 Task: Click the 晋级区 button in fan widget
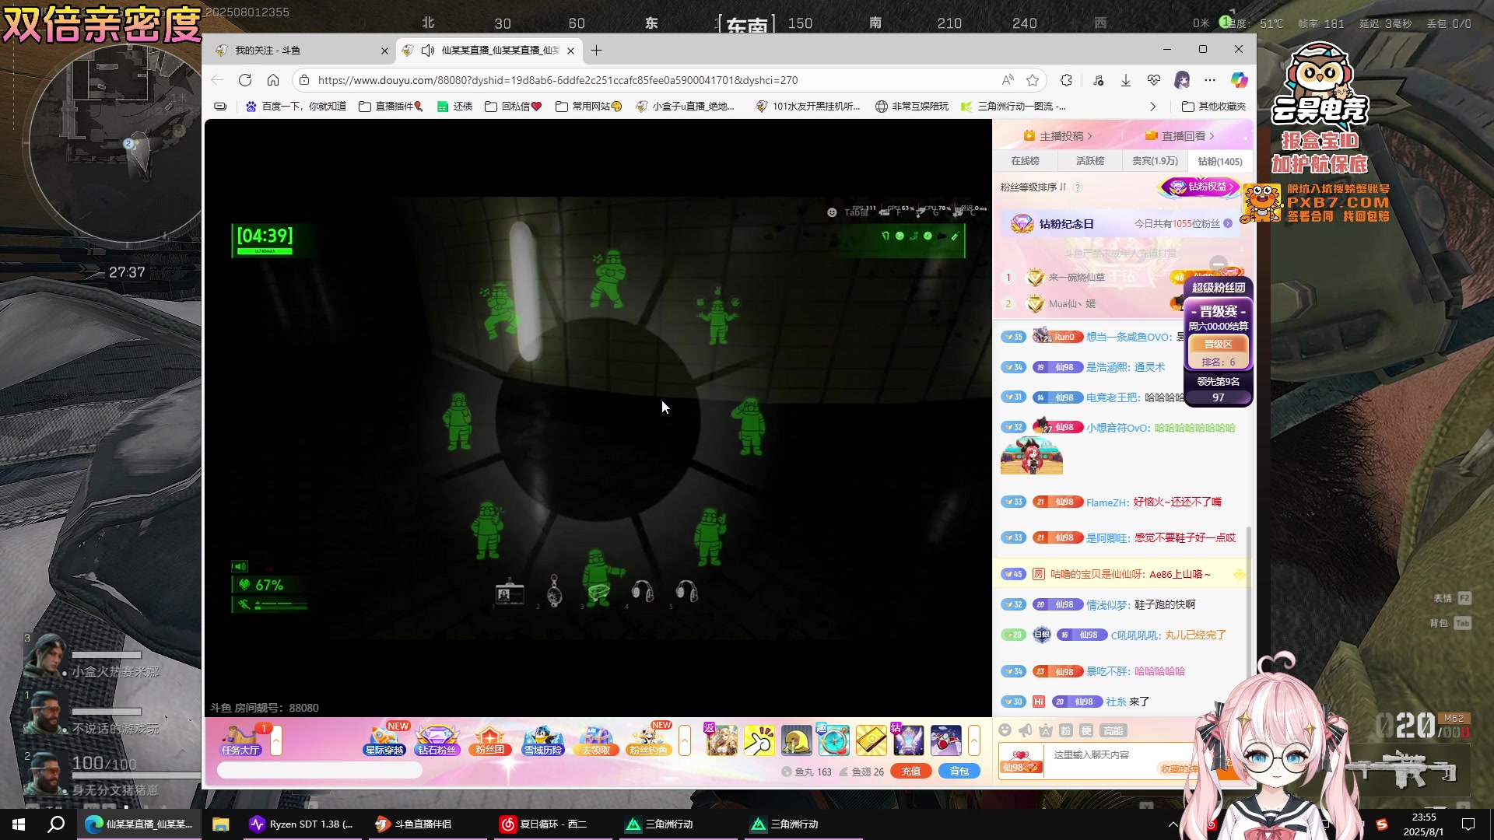[1218, 345]
